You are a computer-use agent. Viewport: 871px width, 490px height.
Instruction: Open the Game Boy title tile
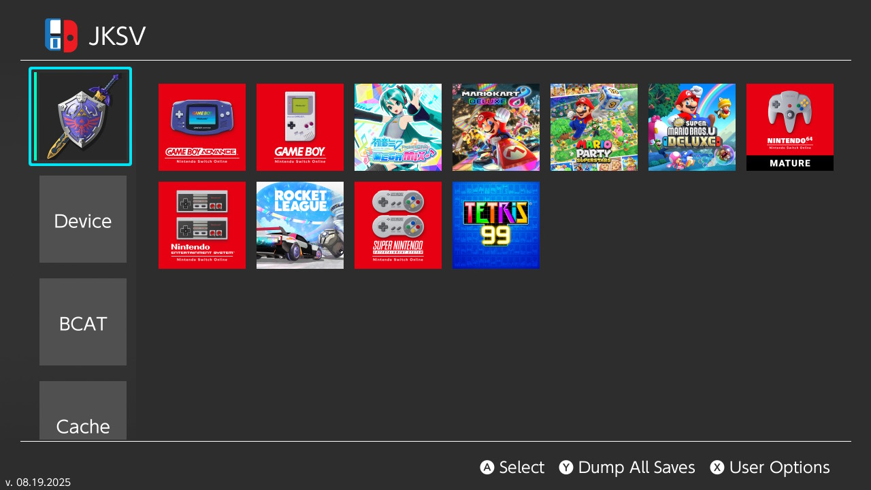point(300,127)
